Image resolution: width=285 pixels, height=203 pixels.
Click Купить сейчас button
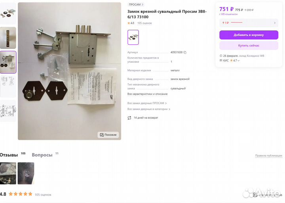click(249, 46)
